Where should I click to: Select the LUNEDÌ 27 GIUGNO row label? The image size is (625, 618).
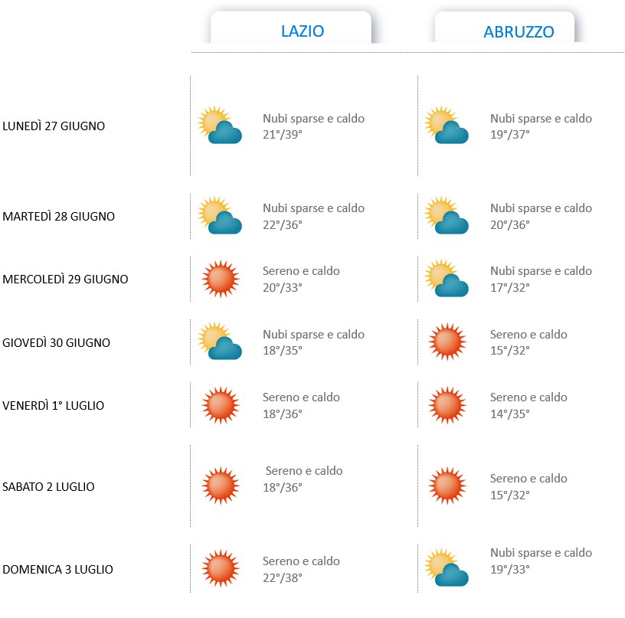(x=54, y=126)
